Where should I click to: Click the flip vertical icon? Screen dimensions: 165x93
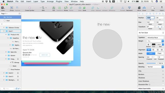[162, 27]
